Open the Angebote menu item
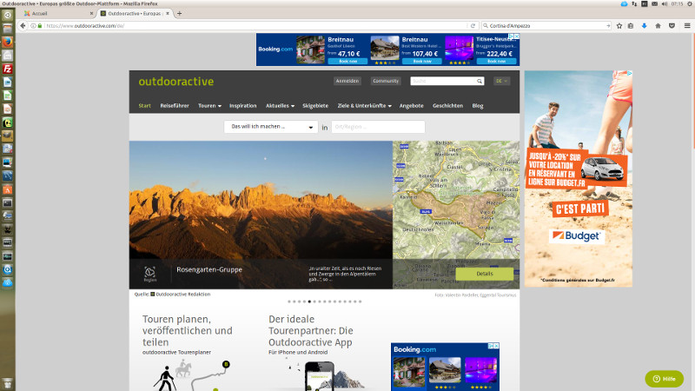The height and width of the screenshot is (391, 695). pos(411,106)
